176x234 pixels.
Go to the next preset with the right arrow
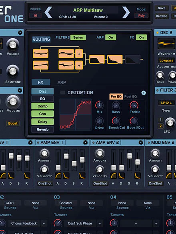pos(126,12)
